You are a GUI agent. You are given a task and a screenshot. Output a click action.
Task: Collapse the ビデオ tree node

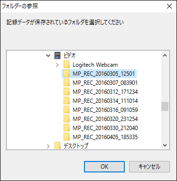coord(48,56)
